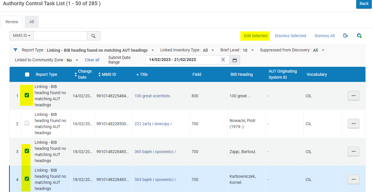Open the export list icon
Image resolution: width=373 pixels, height=192 pixels.
click(346, 35)
